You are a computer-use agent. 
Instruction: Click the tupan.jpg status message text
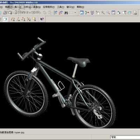pyautogui.click(x=20, y=132)
